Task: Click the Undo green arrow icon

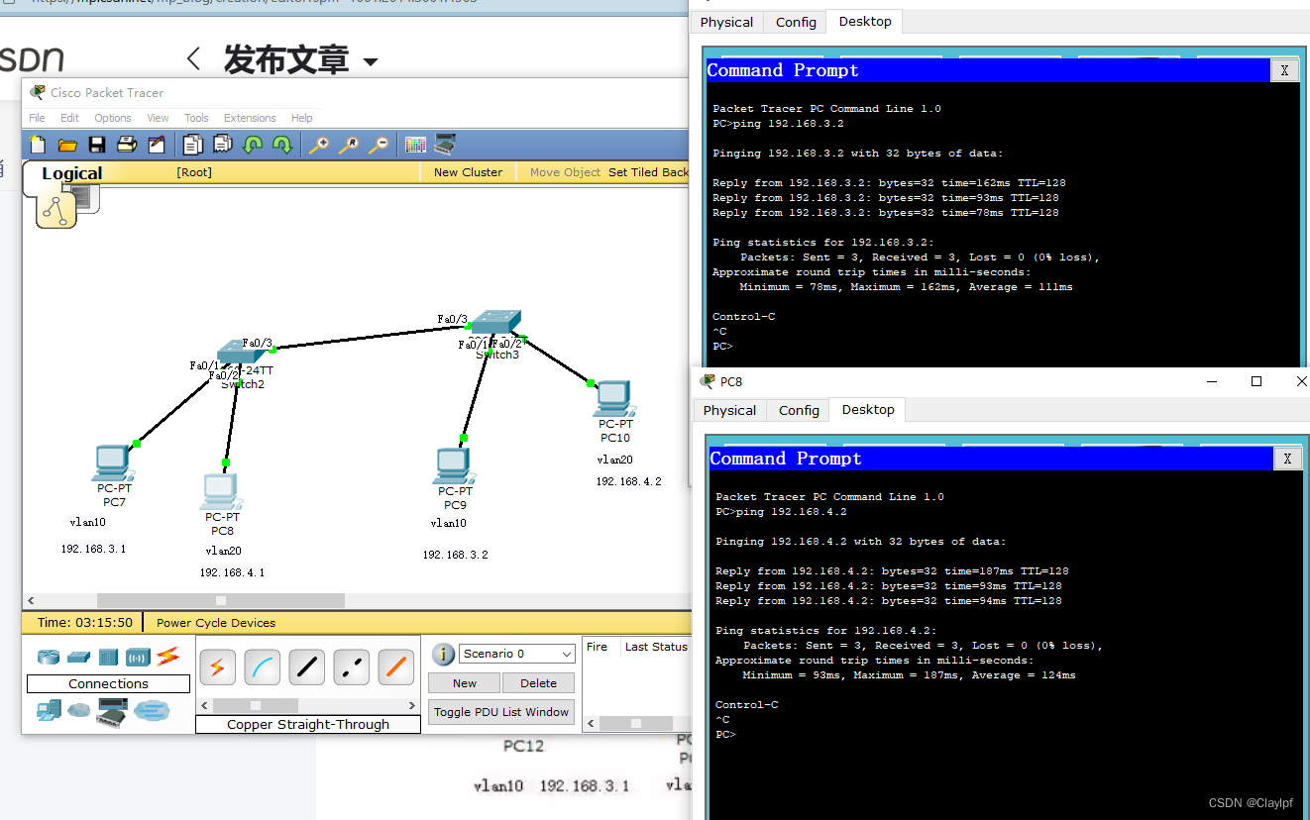Action: [x=253, y=145]
